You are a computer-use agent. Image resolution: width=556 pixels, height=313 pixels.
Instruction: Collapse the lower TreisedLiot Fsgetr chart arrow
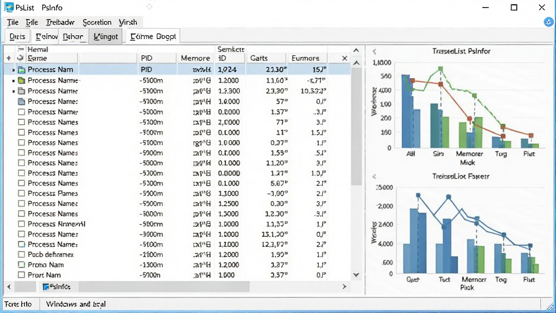374,177
